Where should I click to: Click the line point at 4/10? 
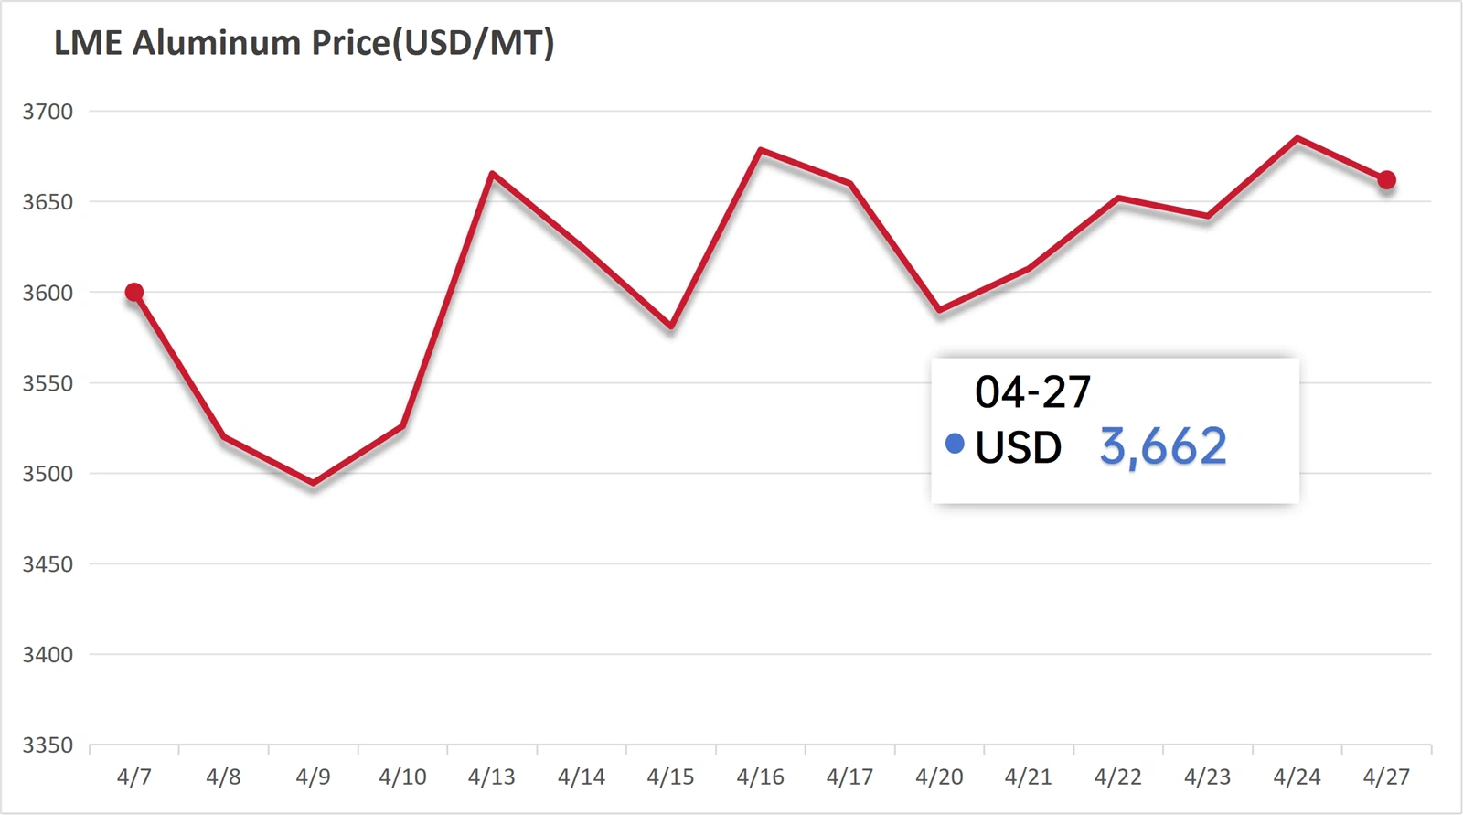402,426
